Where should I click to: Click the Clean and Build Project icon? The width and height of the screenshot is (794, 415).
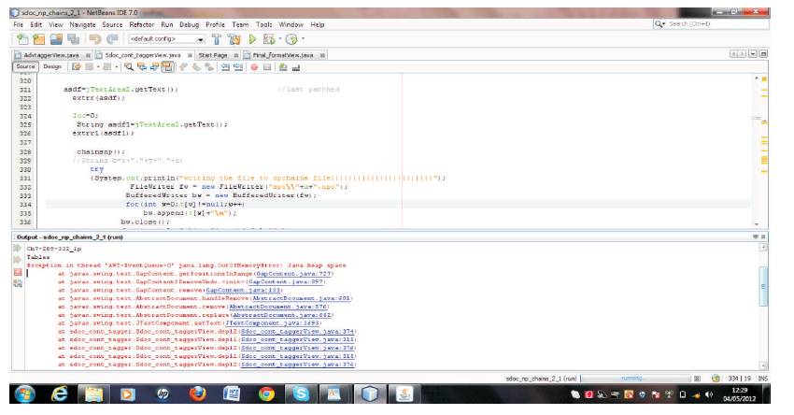coord(234,39)
